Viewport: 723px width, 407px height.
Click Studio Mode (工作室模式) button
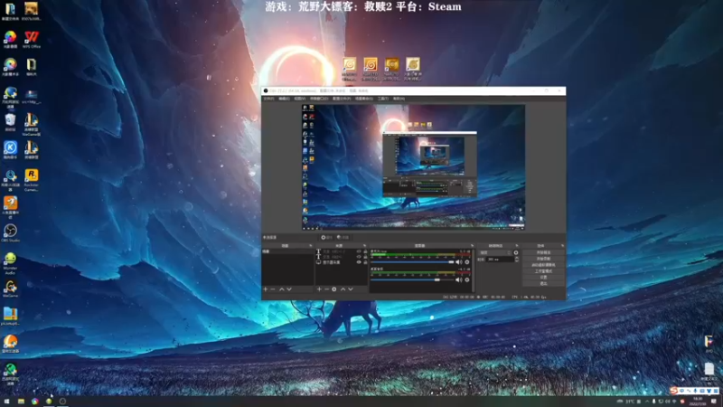(543, 271)
